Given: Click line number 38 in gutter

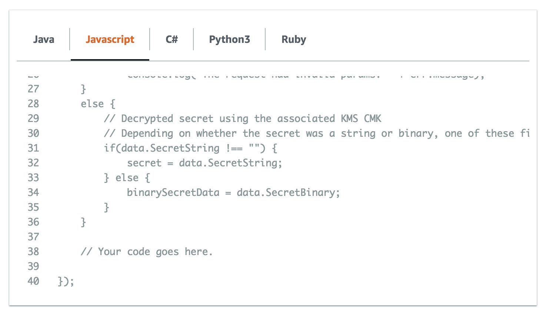Looking at the screenshot, I should [x=33, y=251].
